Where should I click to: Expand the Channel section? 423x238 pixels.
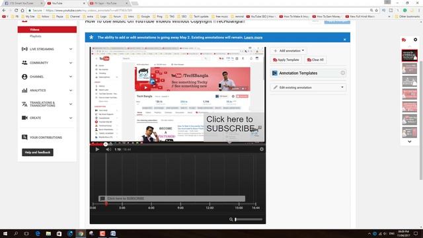click(71, 77)
